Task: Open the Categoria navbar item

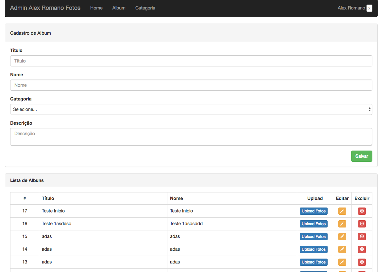Action: pyautogui.click(x=145, y=8)
